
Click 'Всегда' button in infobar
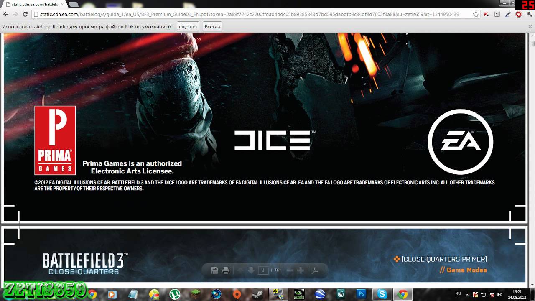click(x=212, y=26)
